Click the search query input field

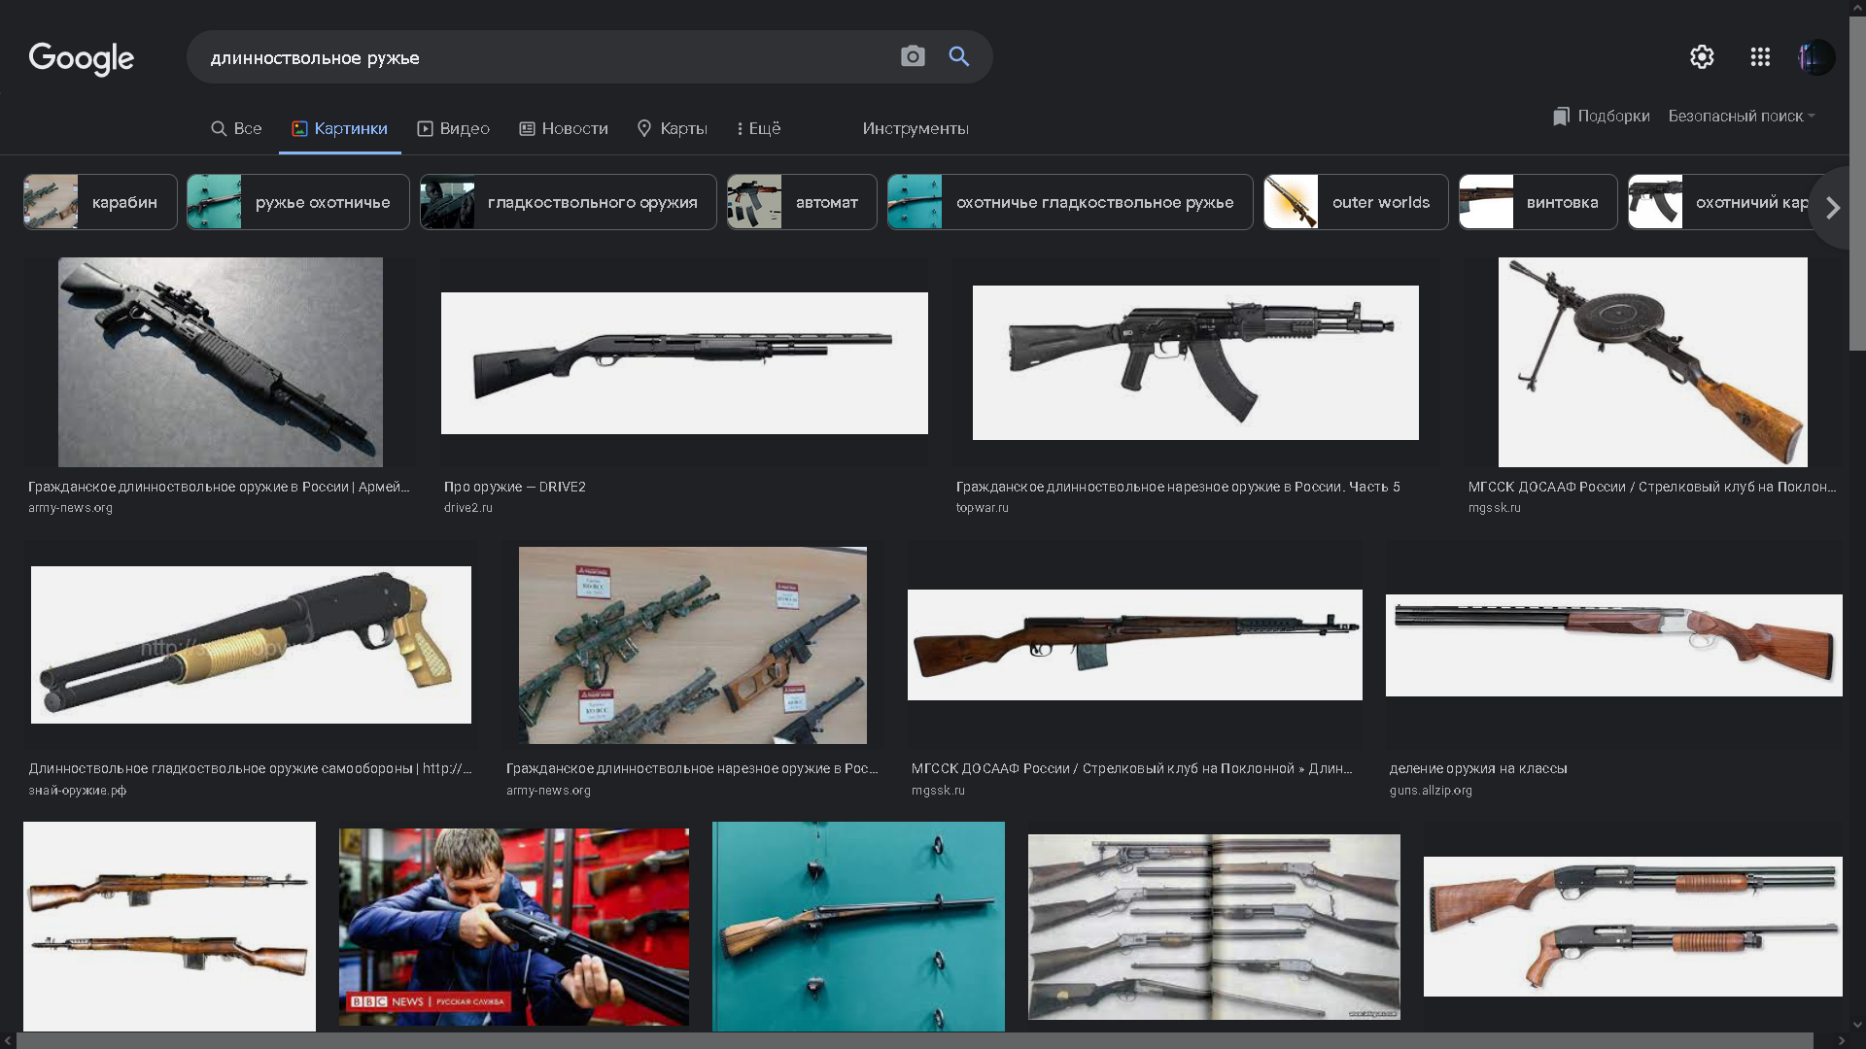pos(544,58)
